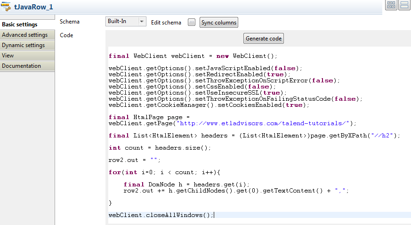Click the Sync columns button
Viewport: 411px width, 225px height.
[x=219, y=23]
